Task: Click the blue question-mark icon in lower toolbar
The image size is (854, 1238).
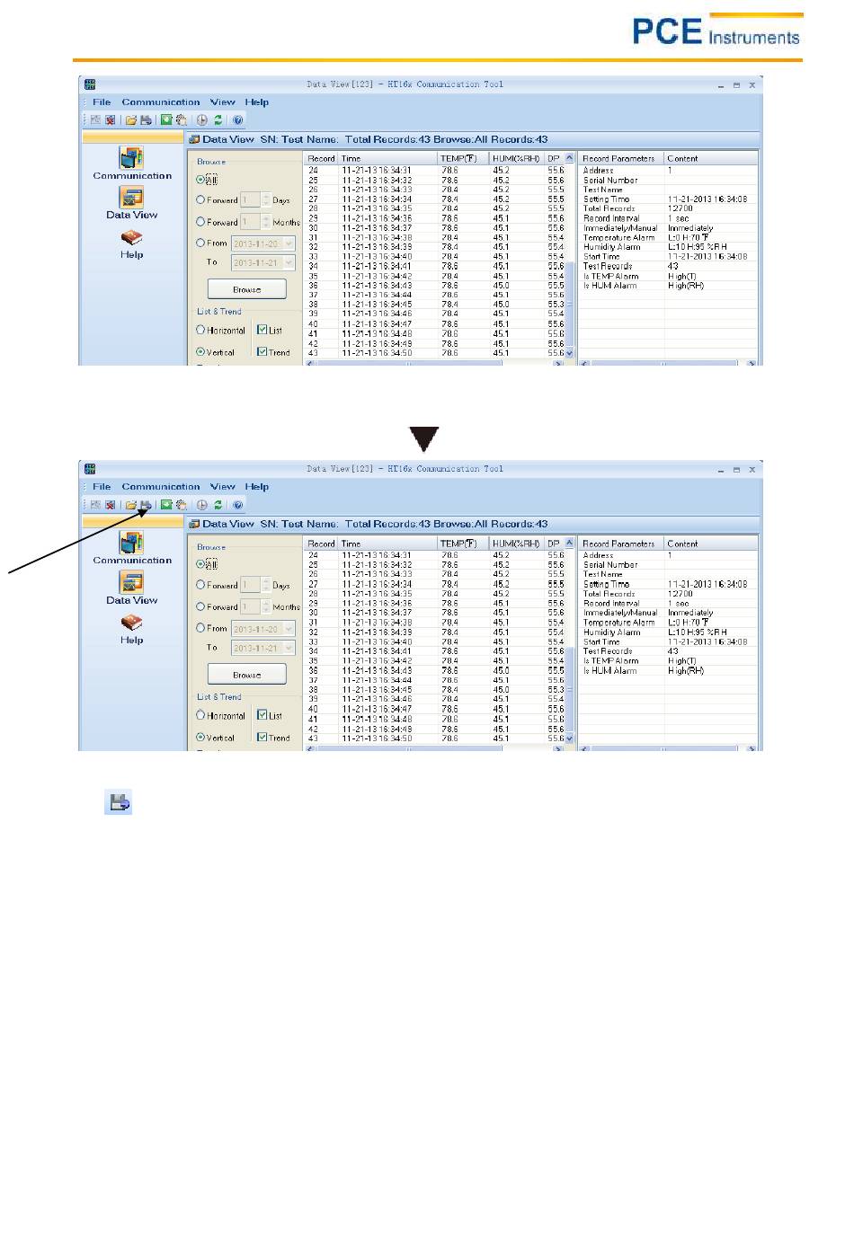Action: (238, 505)
